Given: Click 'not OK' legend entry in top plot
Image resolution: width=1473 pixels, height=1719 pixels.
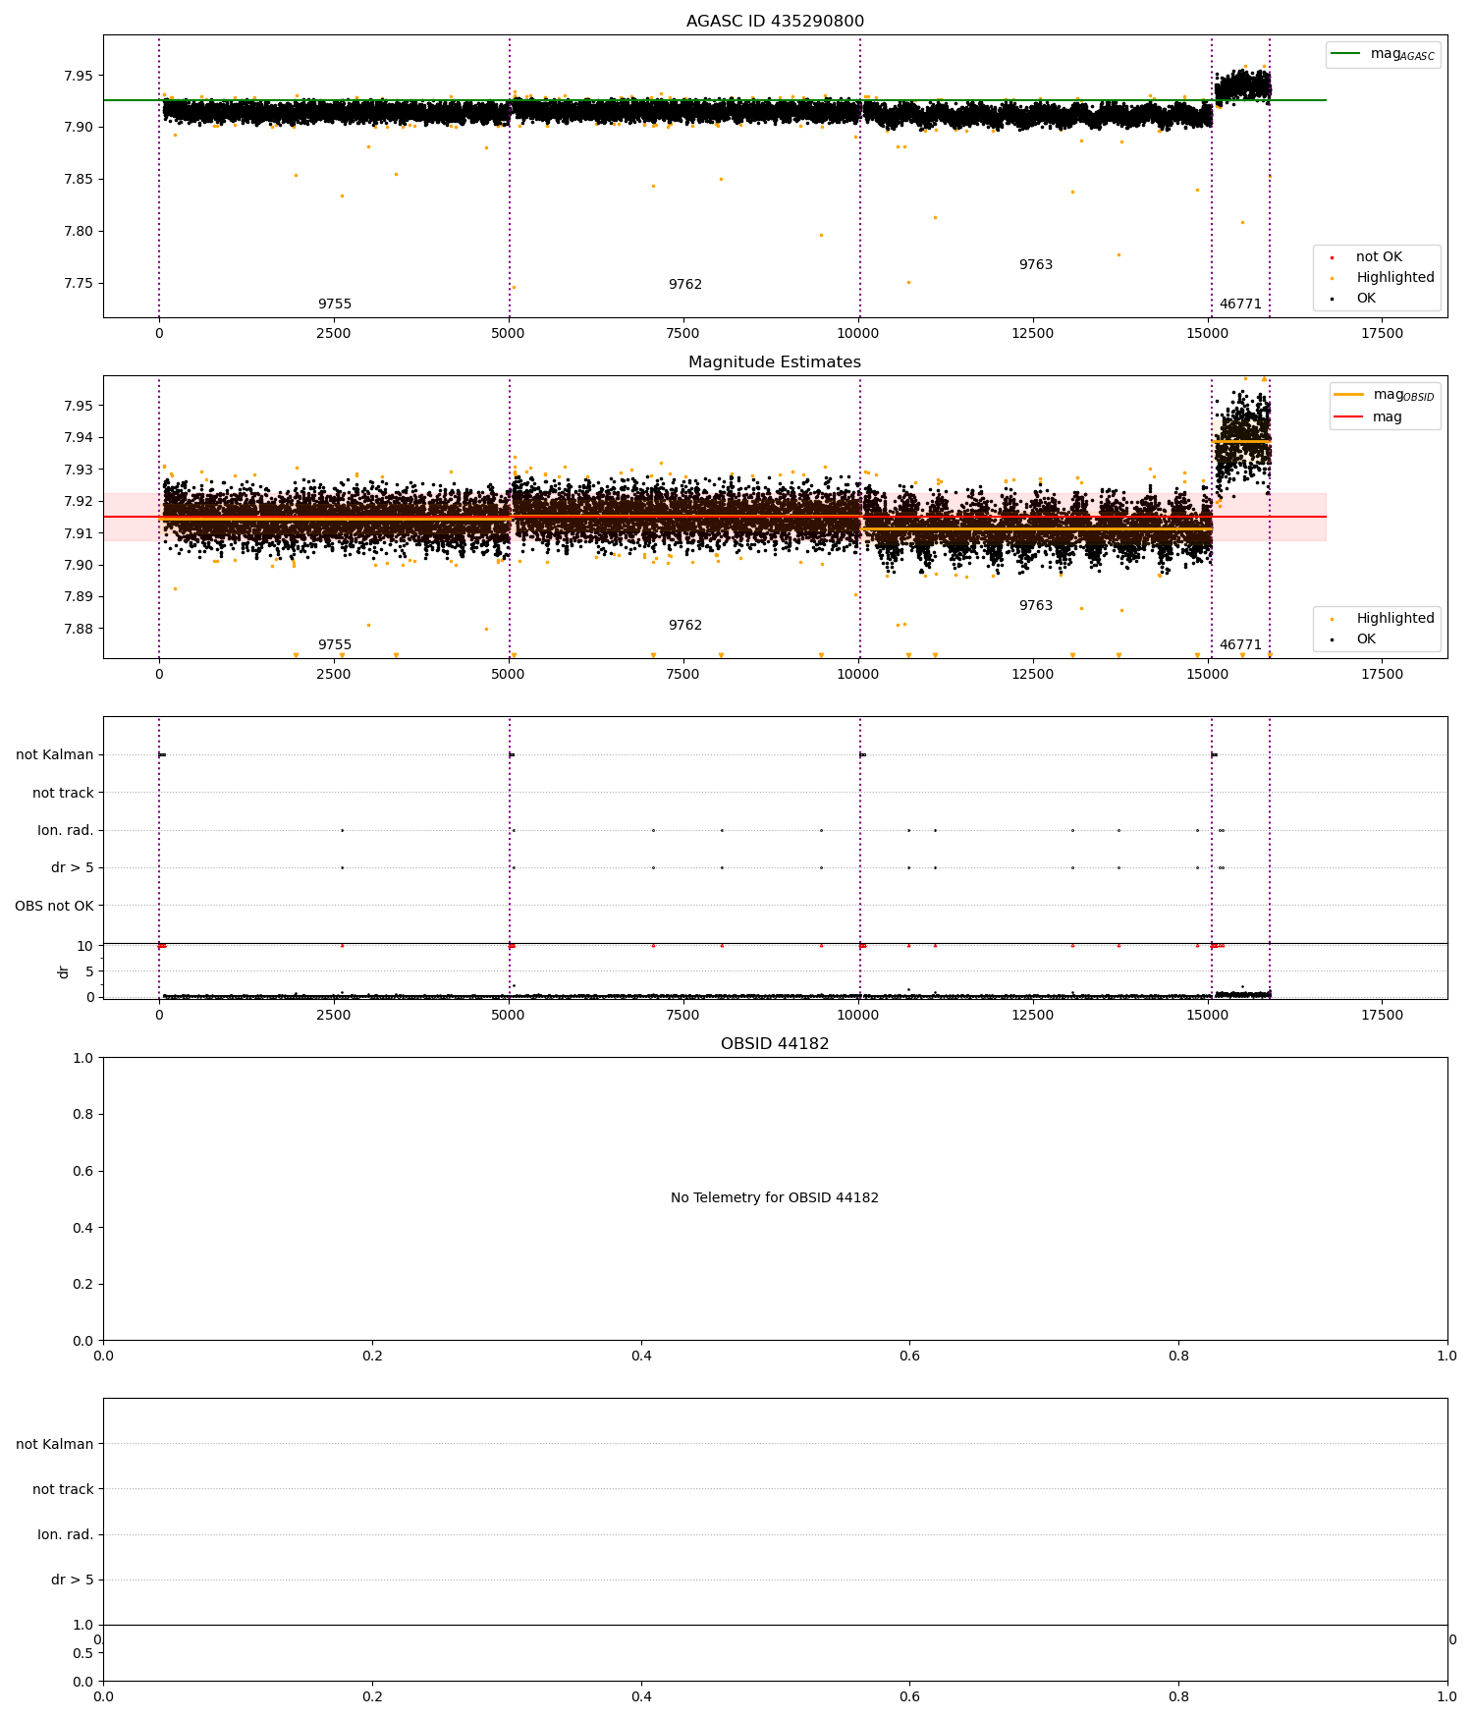Looking at the screenshot, I should click(1379, 257).
